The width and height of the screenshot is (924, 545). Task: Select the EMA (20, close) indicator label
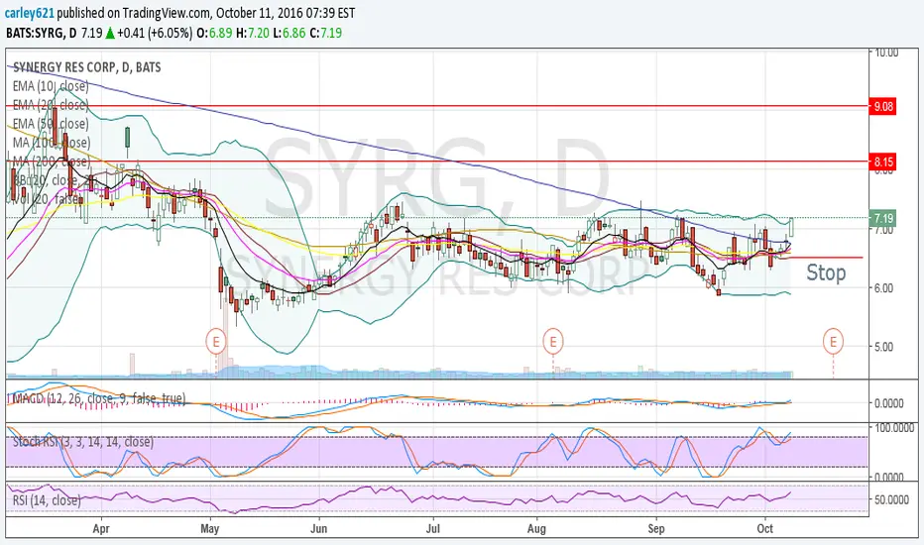pos(51,105)
